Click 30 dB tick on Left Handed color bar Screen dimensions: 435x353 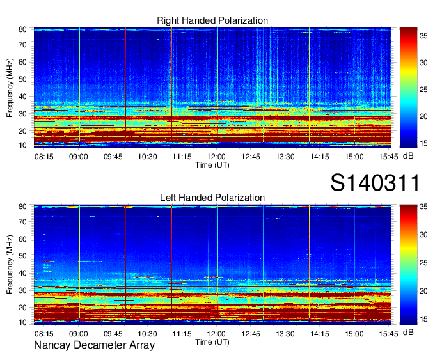tap(423, 235)
